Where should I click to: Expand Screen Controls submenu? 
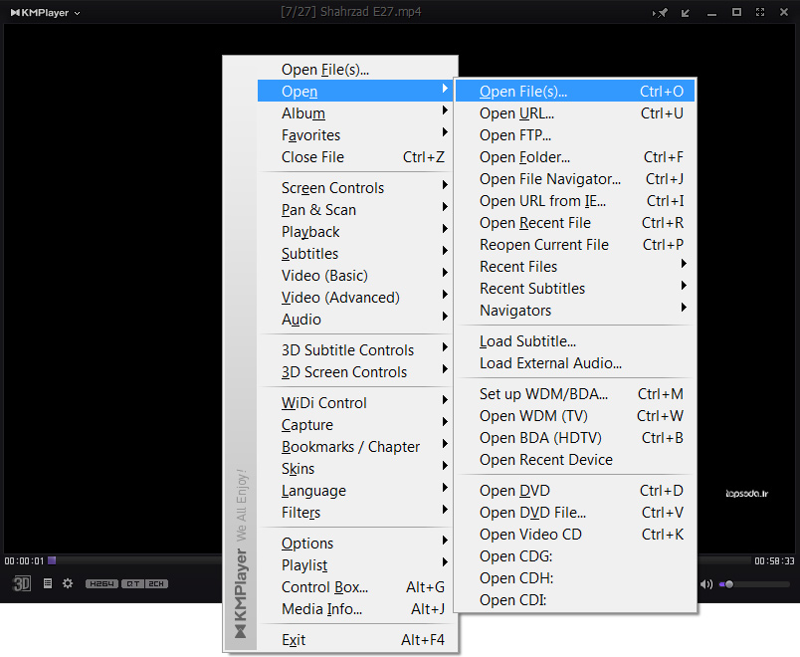tap(356, 188)
